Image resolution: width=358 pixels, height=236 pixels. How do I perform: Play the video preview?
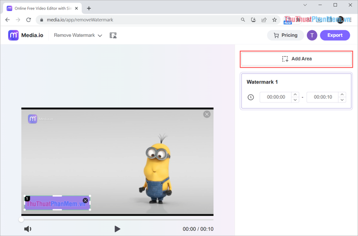pyautogui.click(x=117, y=229)
